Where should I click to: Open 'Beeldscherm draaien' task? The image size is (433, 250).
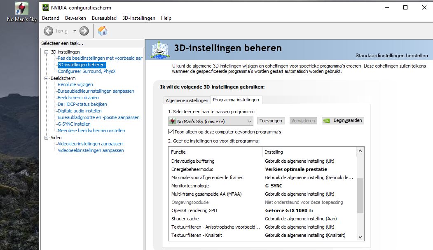[x=78, y=98]
